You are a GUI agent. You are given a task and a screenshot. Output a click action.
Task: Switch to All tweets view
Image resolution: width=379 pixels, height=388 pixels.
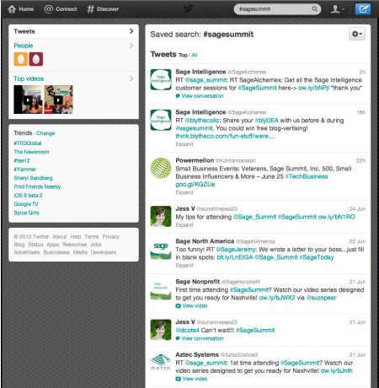pos(195,55)
